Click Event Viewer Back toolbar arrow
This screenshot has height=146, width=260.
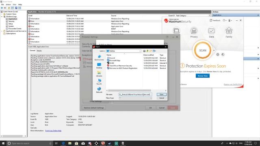pos(2,8)
